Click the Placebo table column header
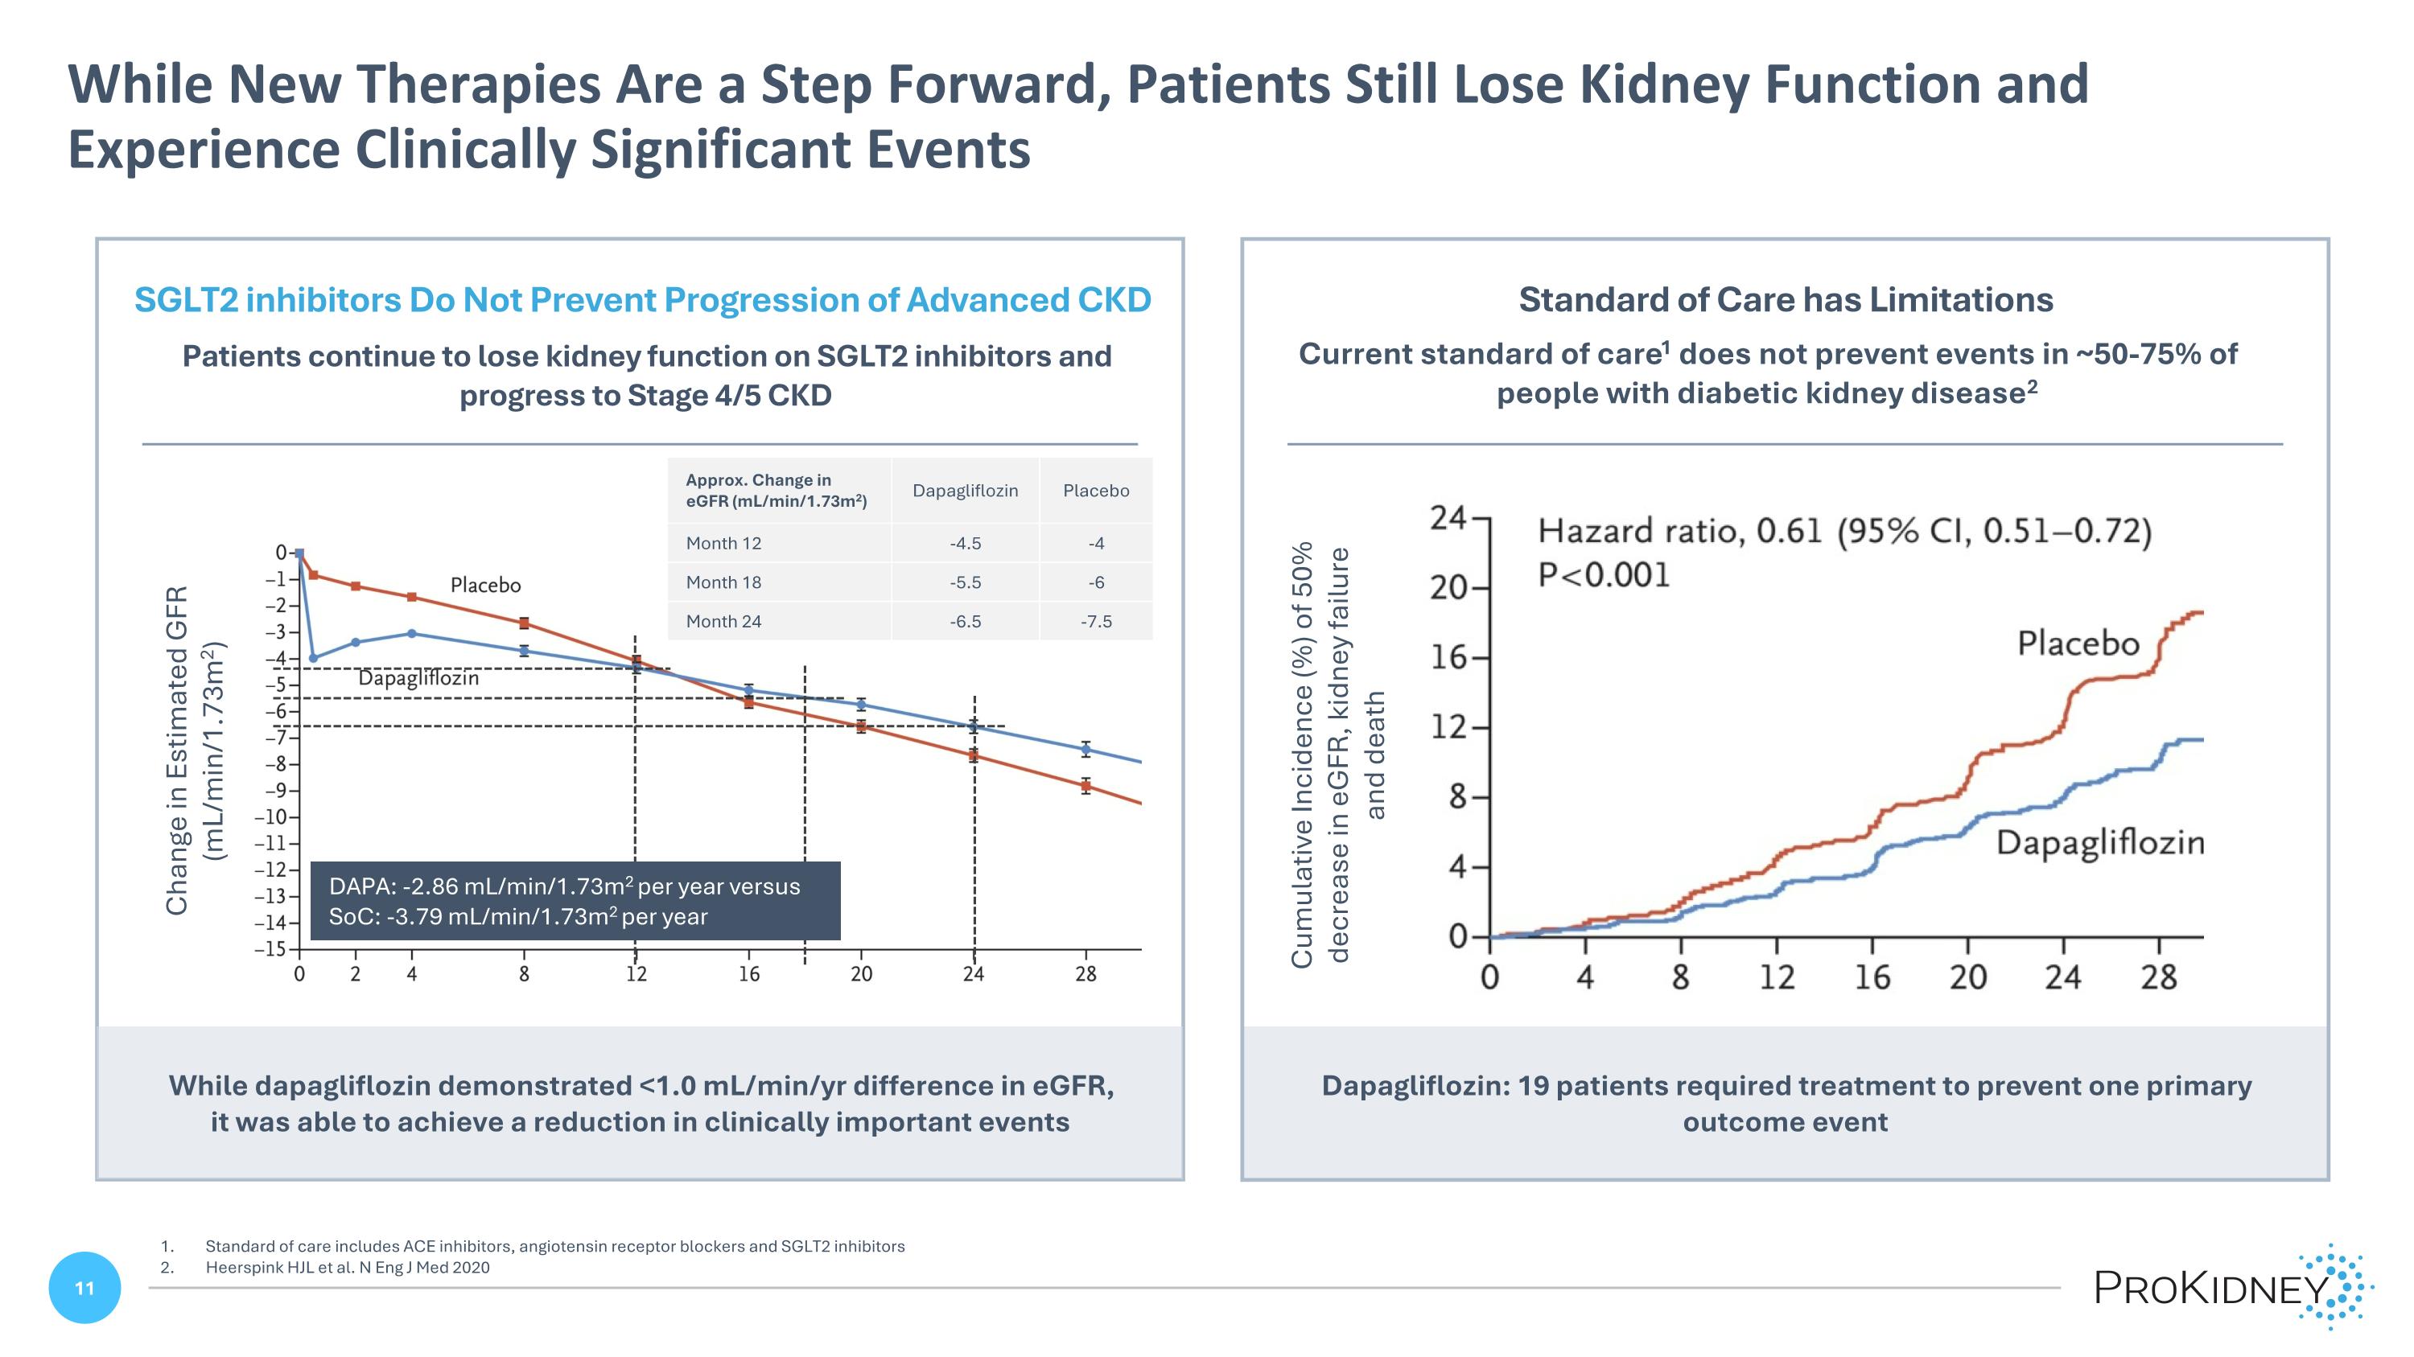 pos(1095,491)
